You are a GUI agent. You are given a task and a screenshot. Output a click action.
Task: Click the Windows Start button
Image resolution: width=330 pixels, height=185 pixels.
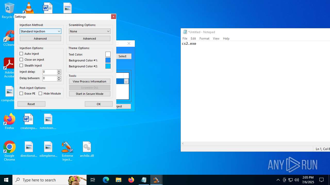[6, 180]
